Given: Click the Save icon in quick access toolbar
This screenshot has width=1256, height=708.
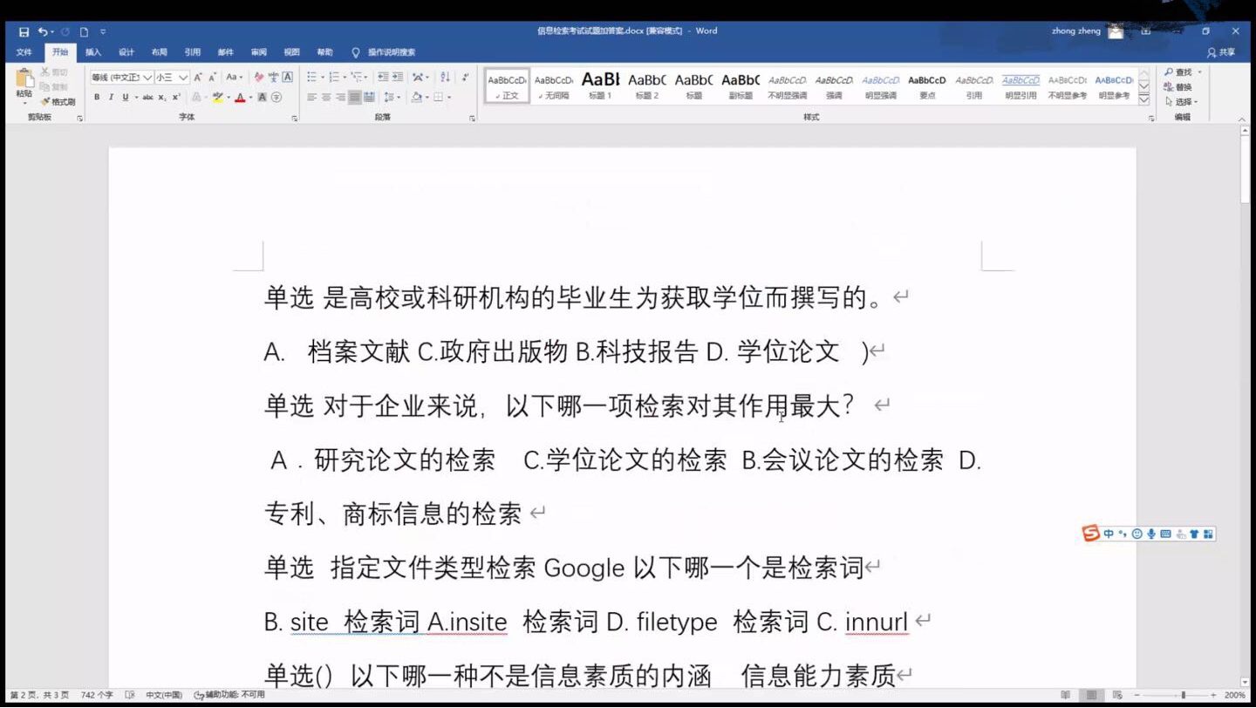Looking at the screenshot, I should coord(24,31).
